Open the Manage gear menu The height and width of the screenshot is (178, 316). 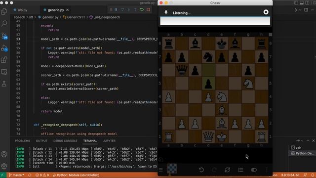tap(4, 166)
